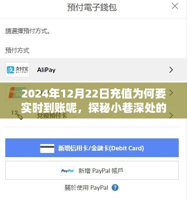Click the blue question mark help icon
187x201 pixels.
point(115,187)
